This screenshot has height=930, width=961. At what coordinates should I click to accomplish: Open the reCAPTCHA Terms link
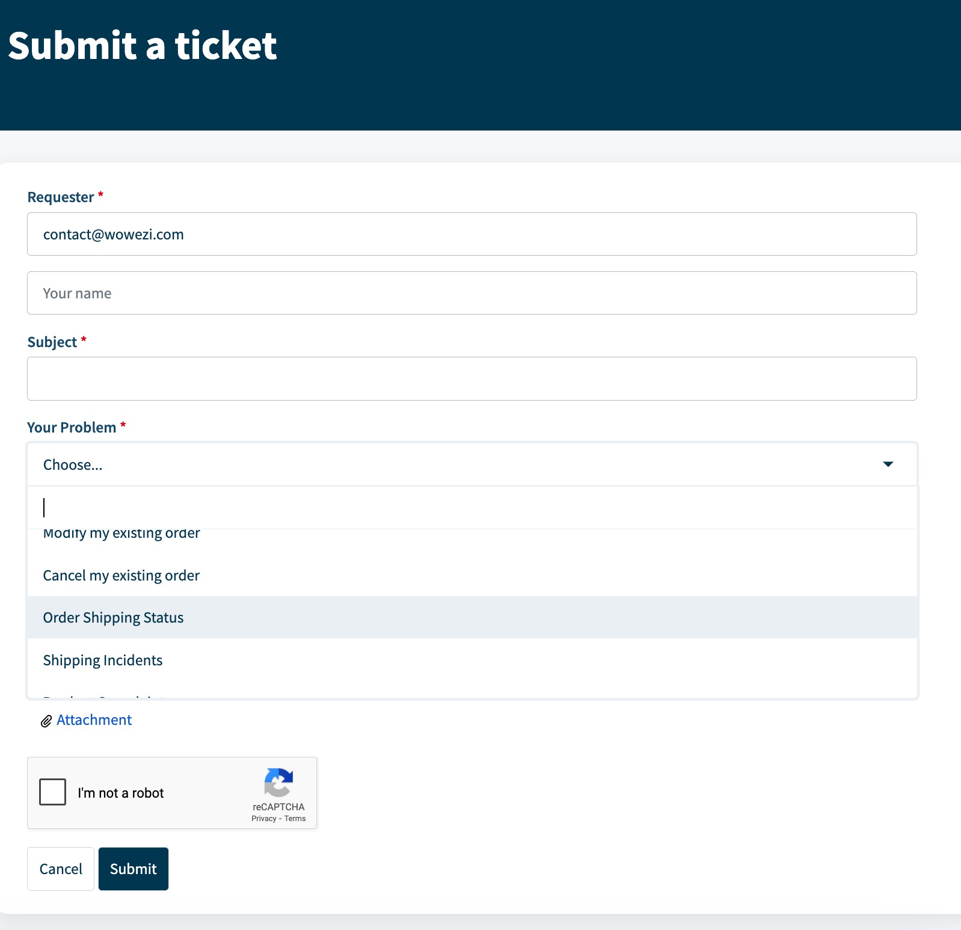(295, 819)
